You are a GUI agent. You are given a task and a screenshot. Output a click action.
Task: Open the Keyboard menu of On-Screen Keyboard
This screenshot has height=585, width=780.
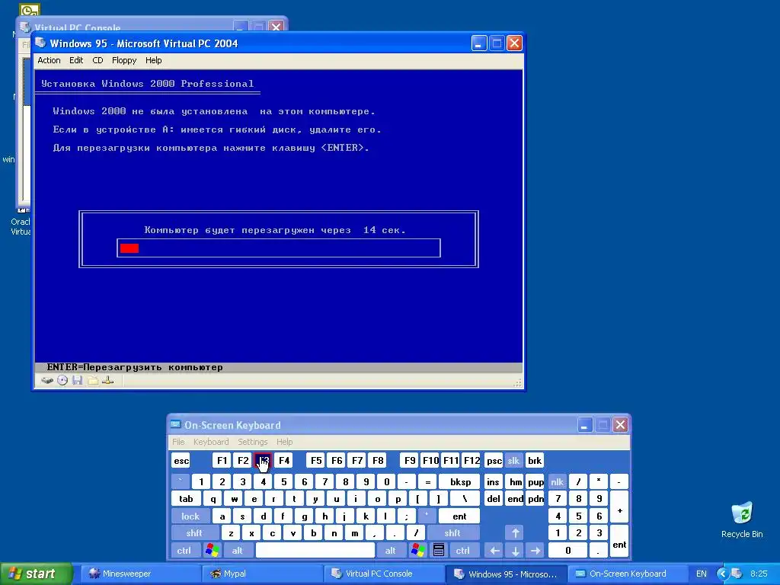211,442
